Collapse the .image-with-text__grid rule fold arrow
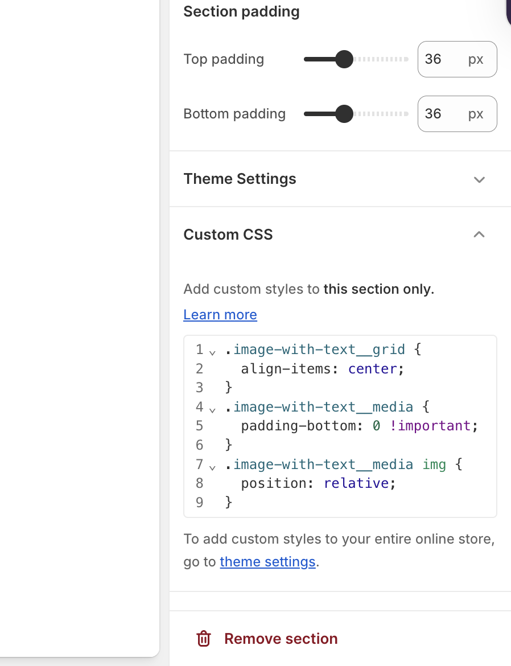This screenshot has width=511, height=666. 212,353
